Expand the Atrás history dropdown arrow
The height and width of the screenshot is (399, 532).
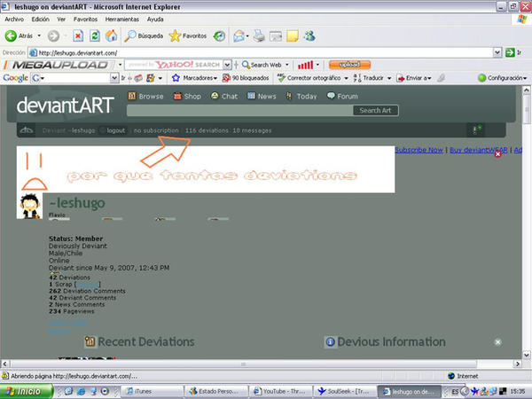point(39,35)
